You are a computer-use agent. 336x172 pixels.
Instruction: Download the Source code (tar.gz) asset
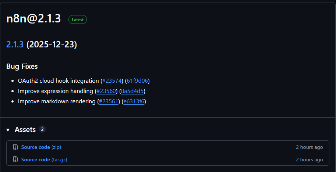(x=44, y=160)
